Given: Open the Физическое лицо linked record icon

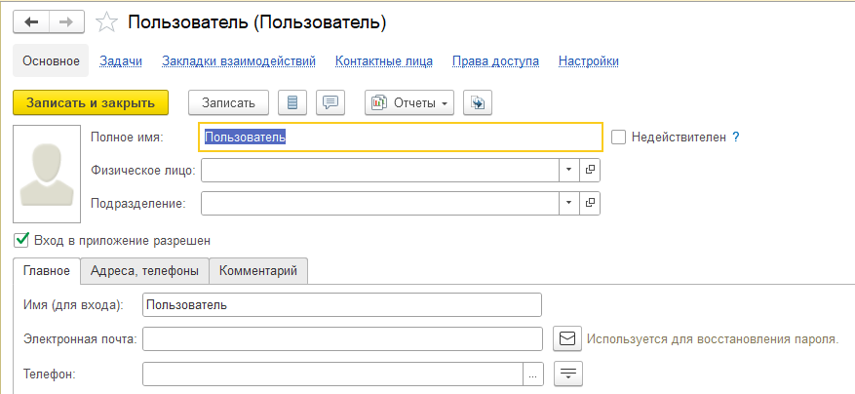Looking at the screenshot, I should 590,170.
